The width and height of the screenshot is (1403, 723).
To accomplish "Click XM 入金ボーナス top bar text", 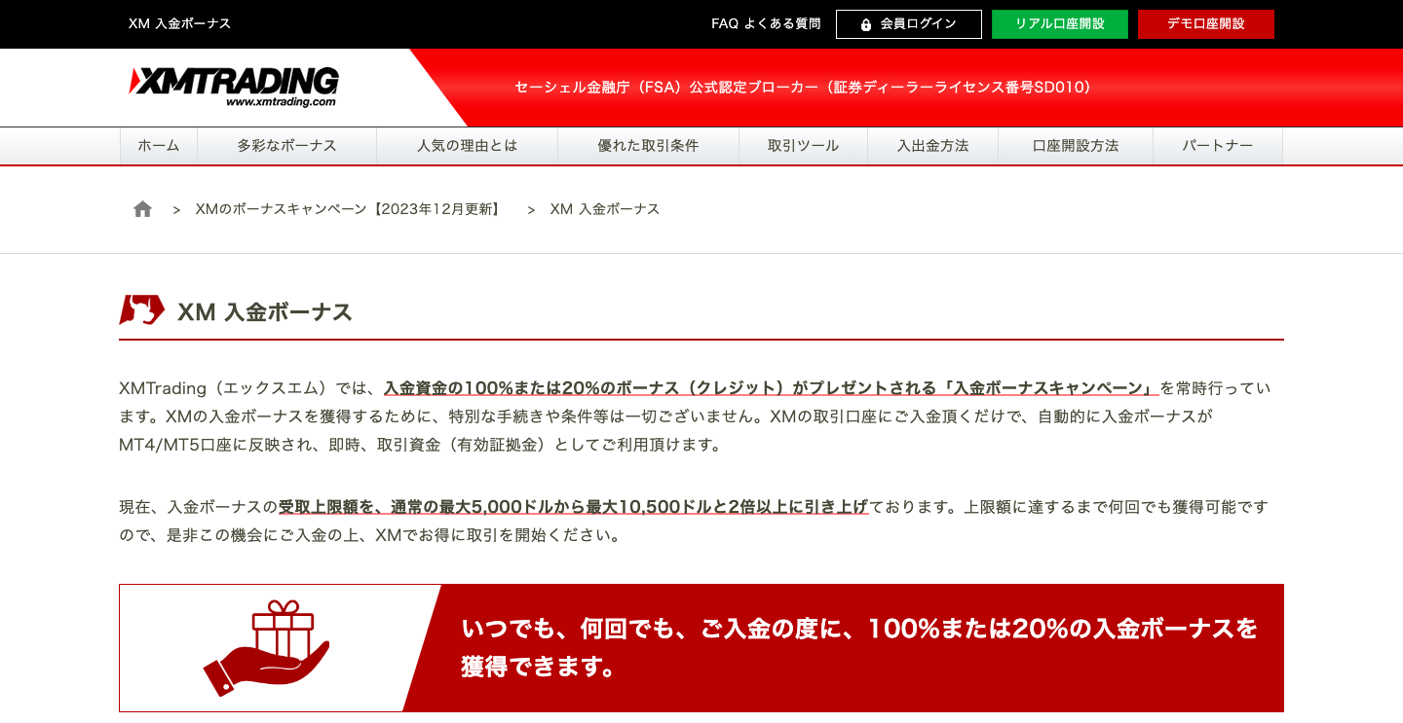I will [x=180, y=23].
